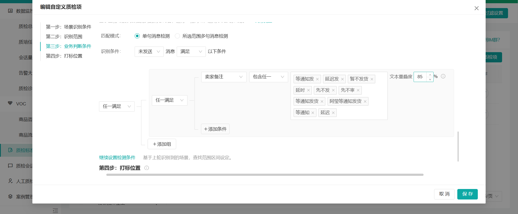Open the outermost 任一满足 dropdown
Image resolution: width=518 pixels, height=214 pixels.
pos(117,106)
